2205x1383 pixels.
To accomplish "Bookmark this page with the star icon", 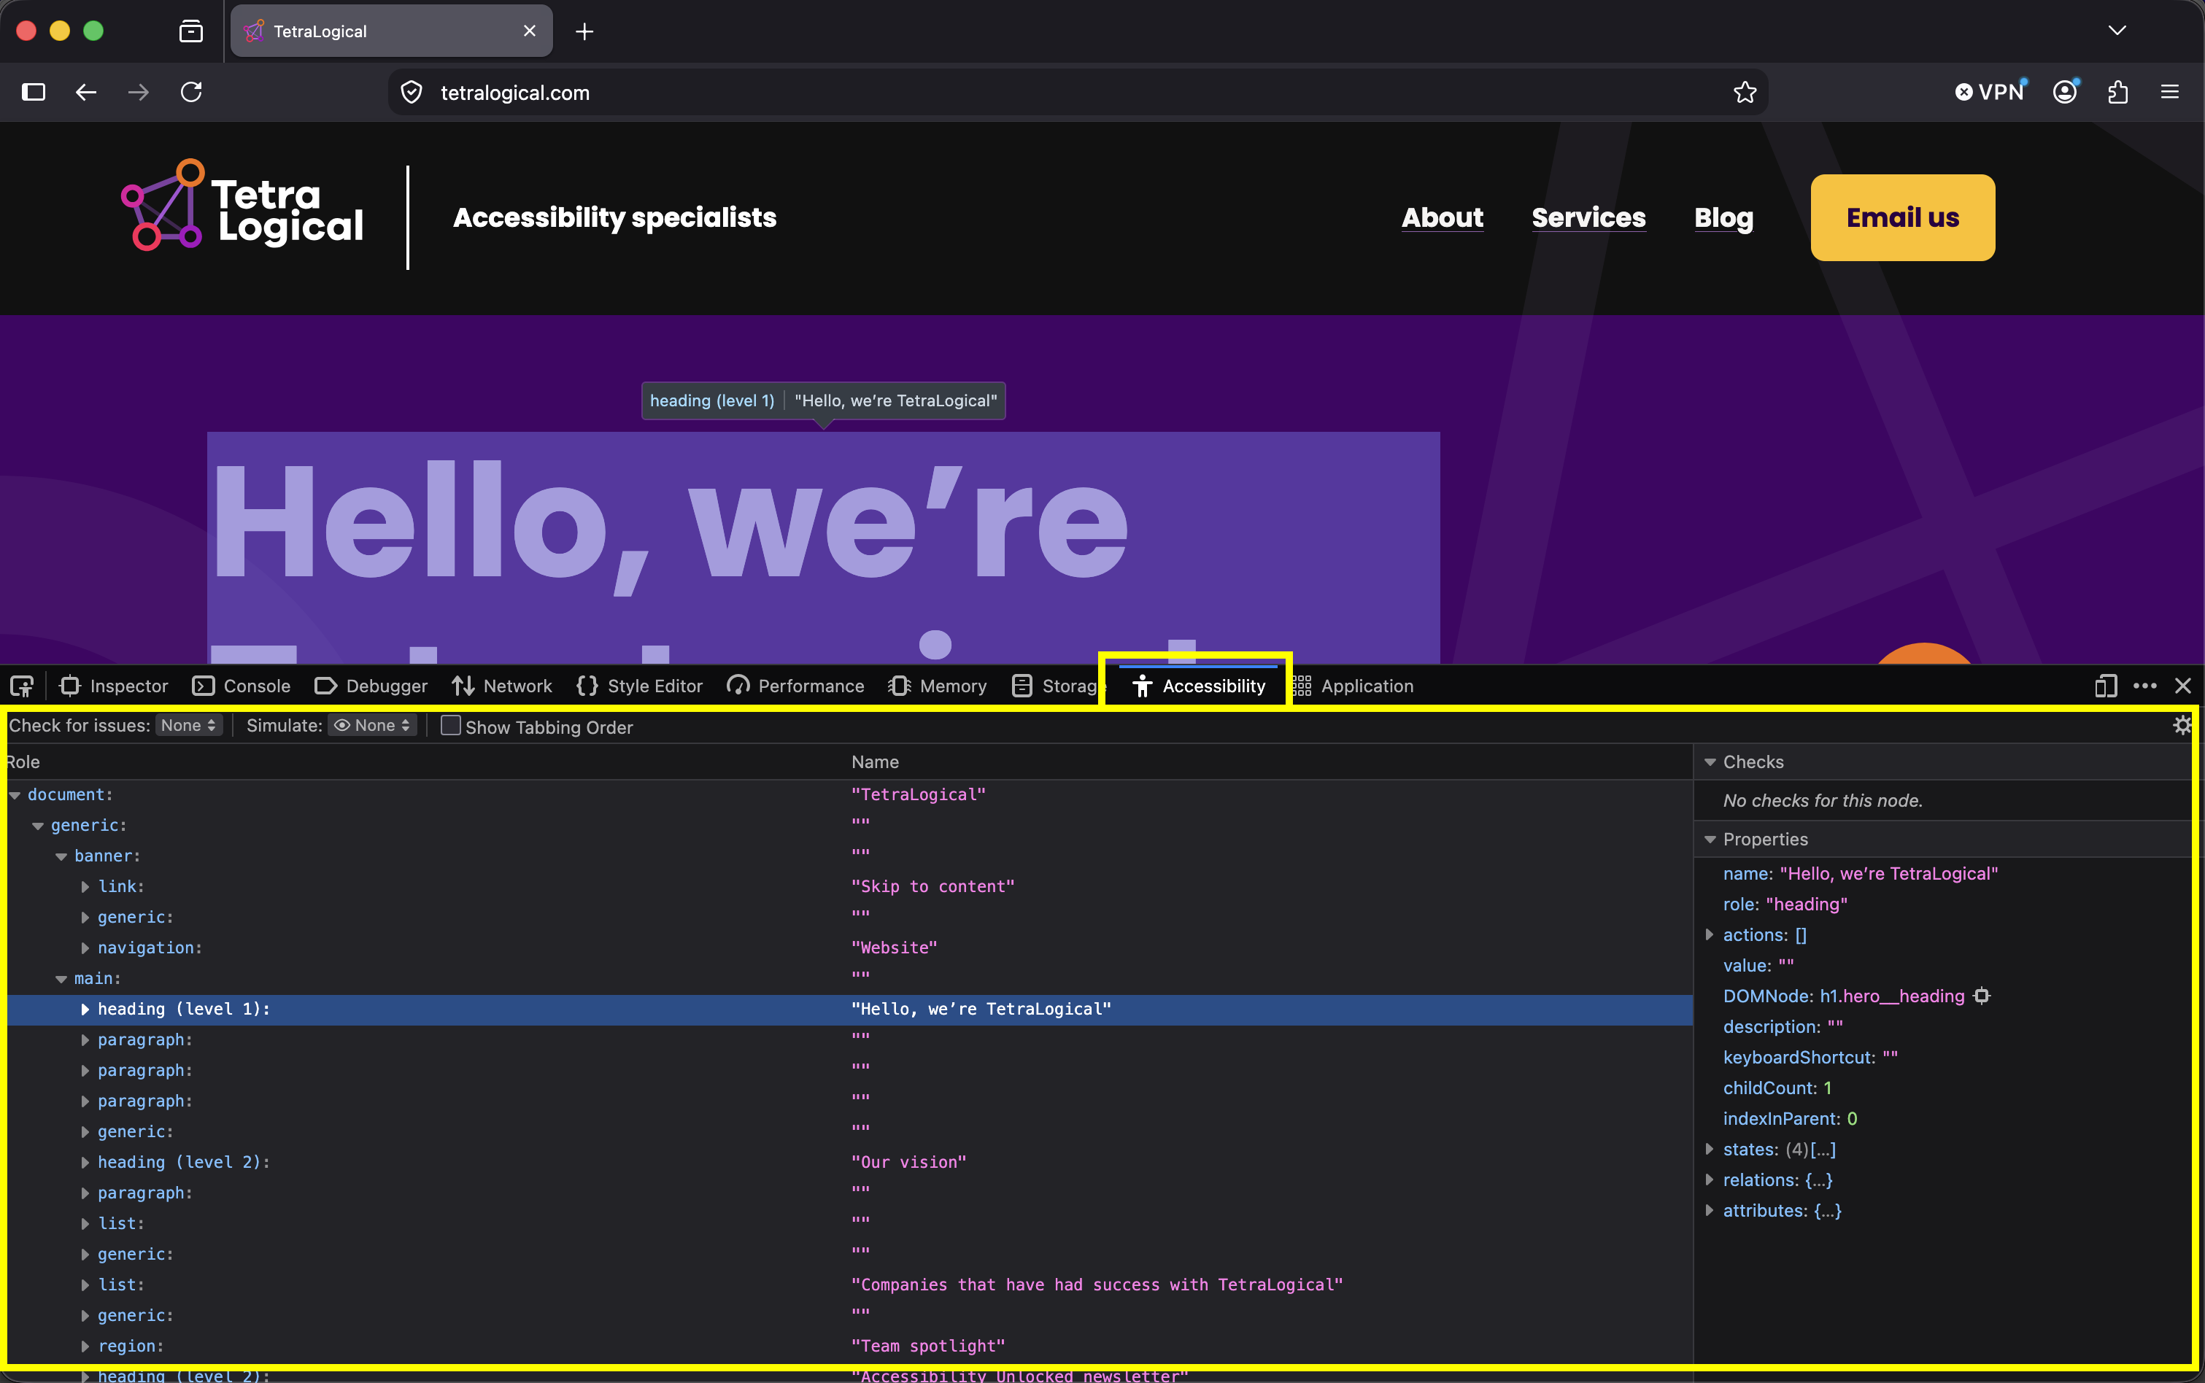I will pos(1745,93).
